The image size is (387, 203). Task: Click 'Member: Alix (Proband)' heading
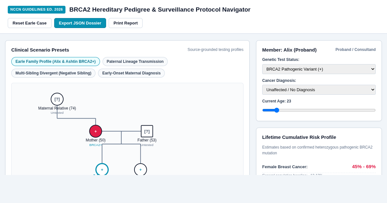coord(289,50)
